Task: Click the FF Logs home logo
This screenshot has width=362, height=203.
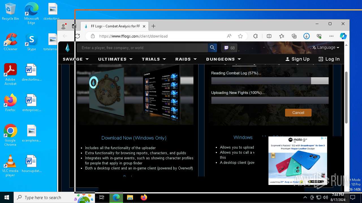Action: coord(67,48)
